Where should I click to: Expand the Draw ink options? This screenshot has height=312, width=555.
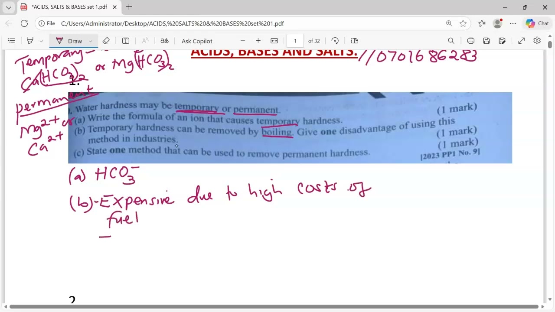(x=91, y=41)
